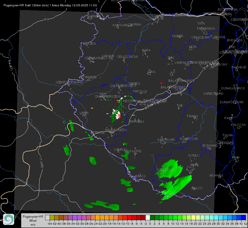Click the MOHACS city label
This screenshot has width=248, height=228.
pos(216,176)
